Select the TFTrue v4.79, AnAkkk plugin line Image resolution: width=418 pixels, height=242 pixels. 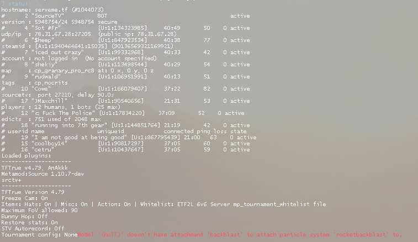pyautogui.click(x=35, y=168)
